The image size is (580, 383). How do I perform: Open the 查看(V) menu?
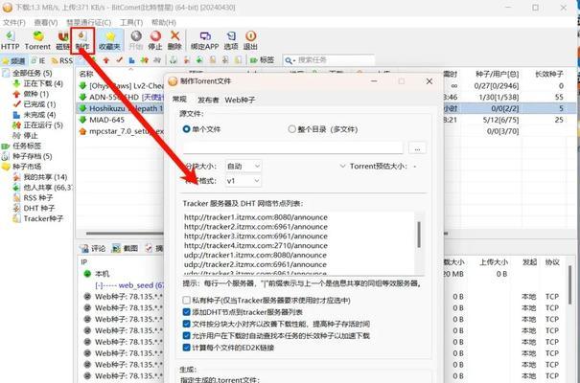pyautogui.click(x=46, y=23)
